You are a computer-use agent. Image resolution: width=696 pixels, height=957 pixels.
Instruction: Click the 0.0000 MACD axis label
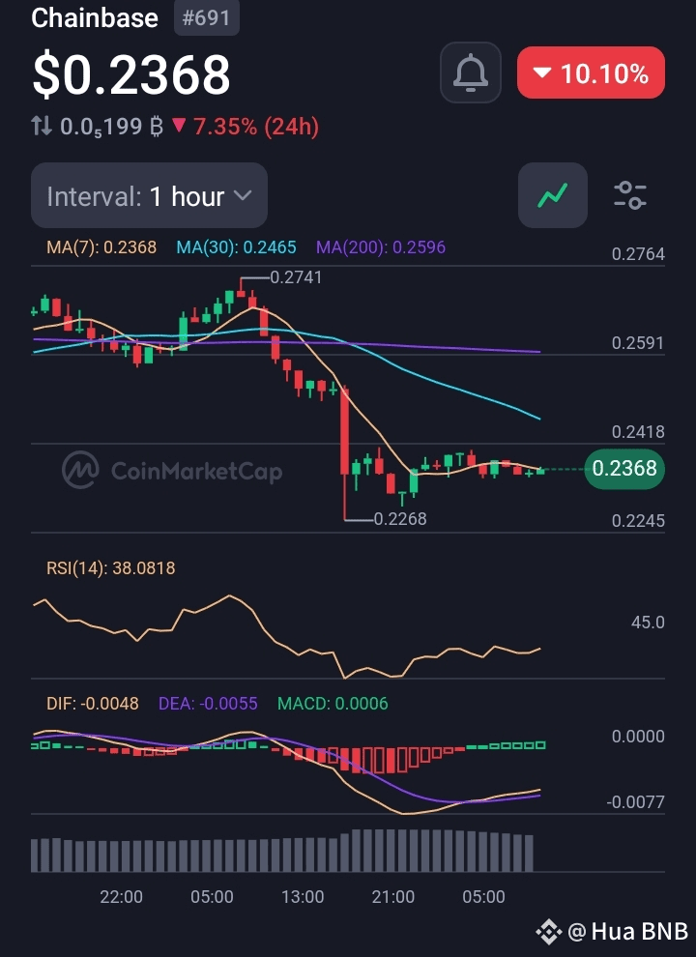click(x=638, y=736)
